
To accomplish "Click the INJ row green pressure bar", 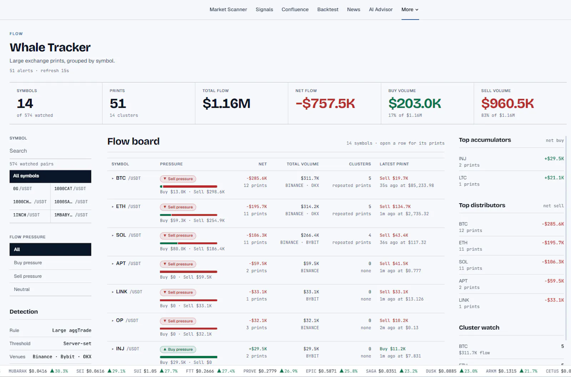I will tap(188, 357).
